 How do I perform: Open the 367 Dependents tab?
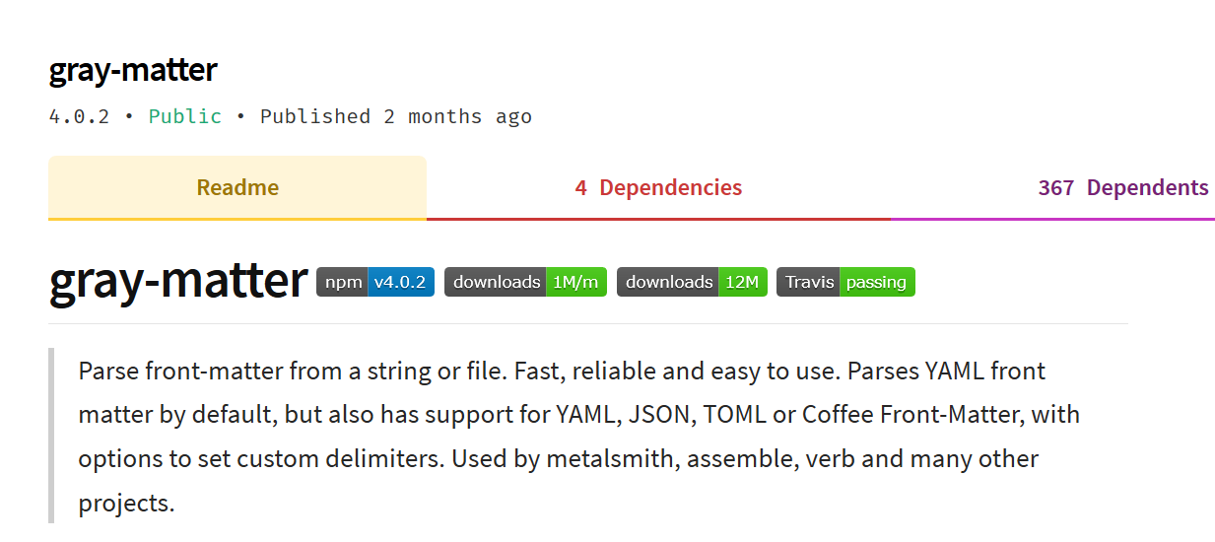(1122, 187)
